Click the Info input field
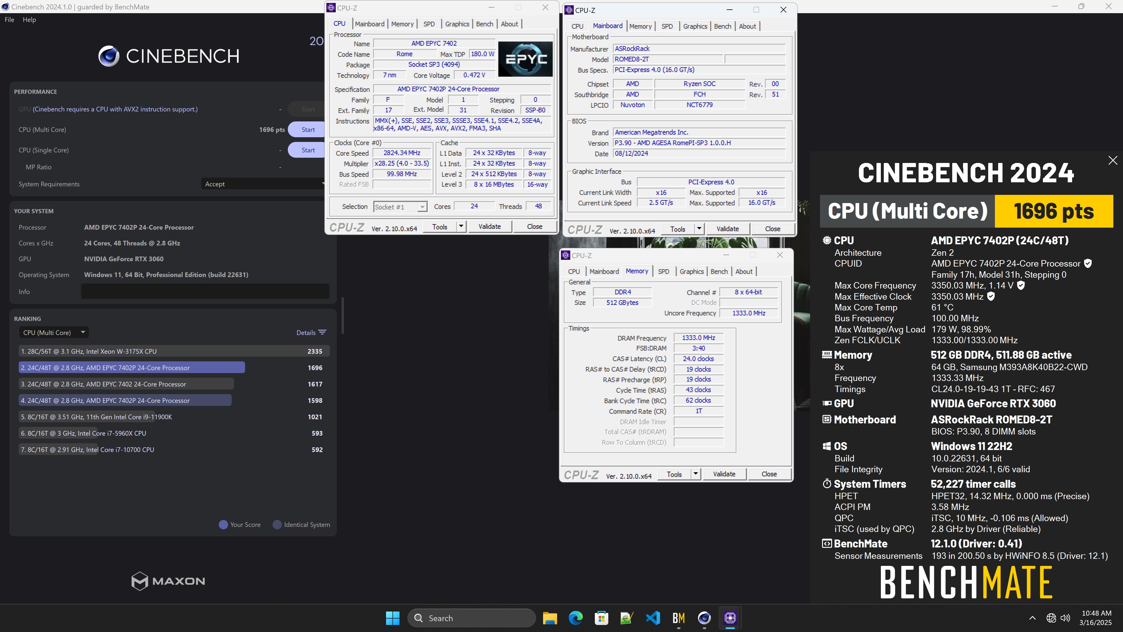This screenshot has width=1123, height=632. click(205, 291)
